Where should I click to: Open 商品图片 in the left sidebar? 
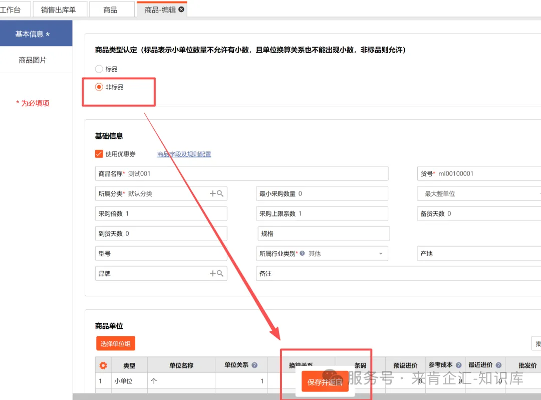click(x=33, y=60)
